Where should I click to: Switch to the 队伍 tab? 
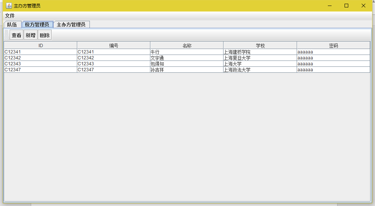[12, 24]
